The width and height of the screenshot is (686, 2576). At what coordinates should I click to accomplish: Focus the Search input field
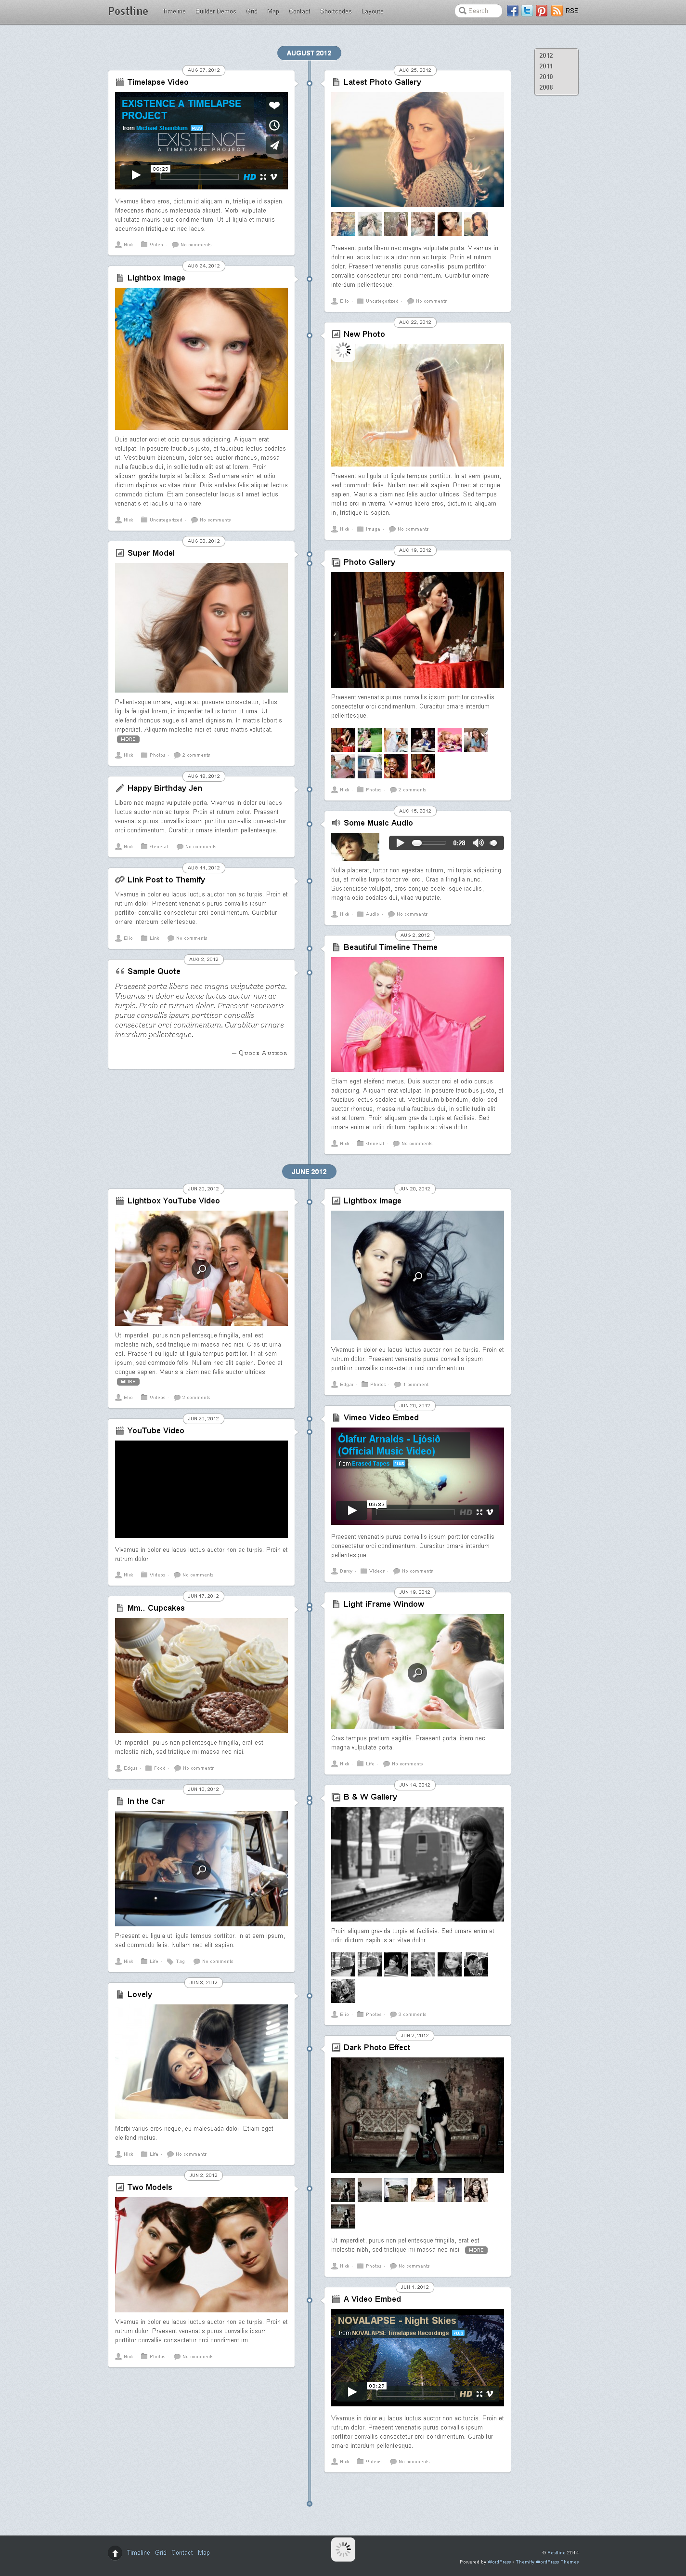pos(479,11)
